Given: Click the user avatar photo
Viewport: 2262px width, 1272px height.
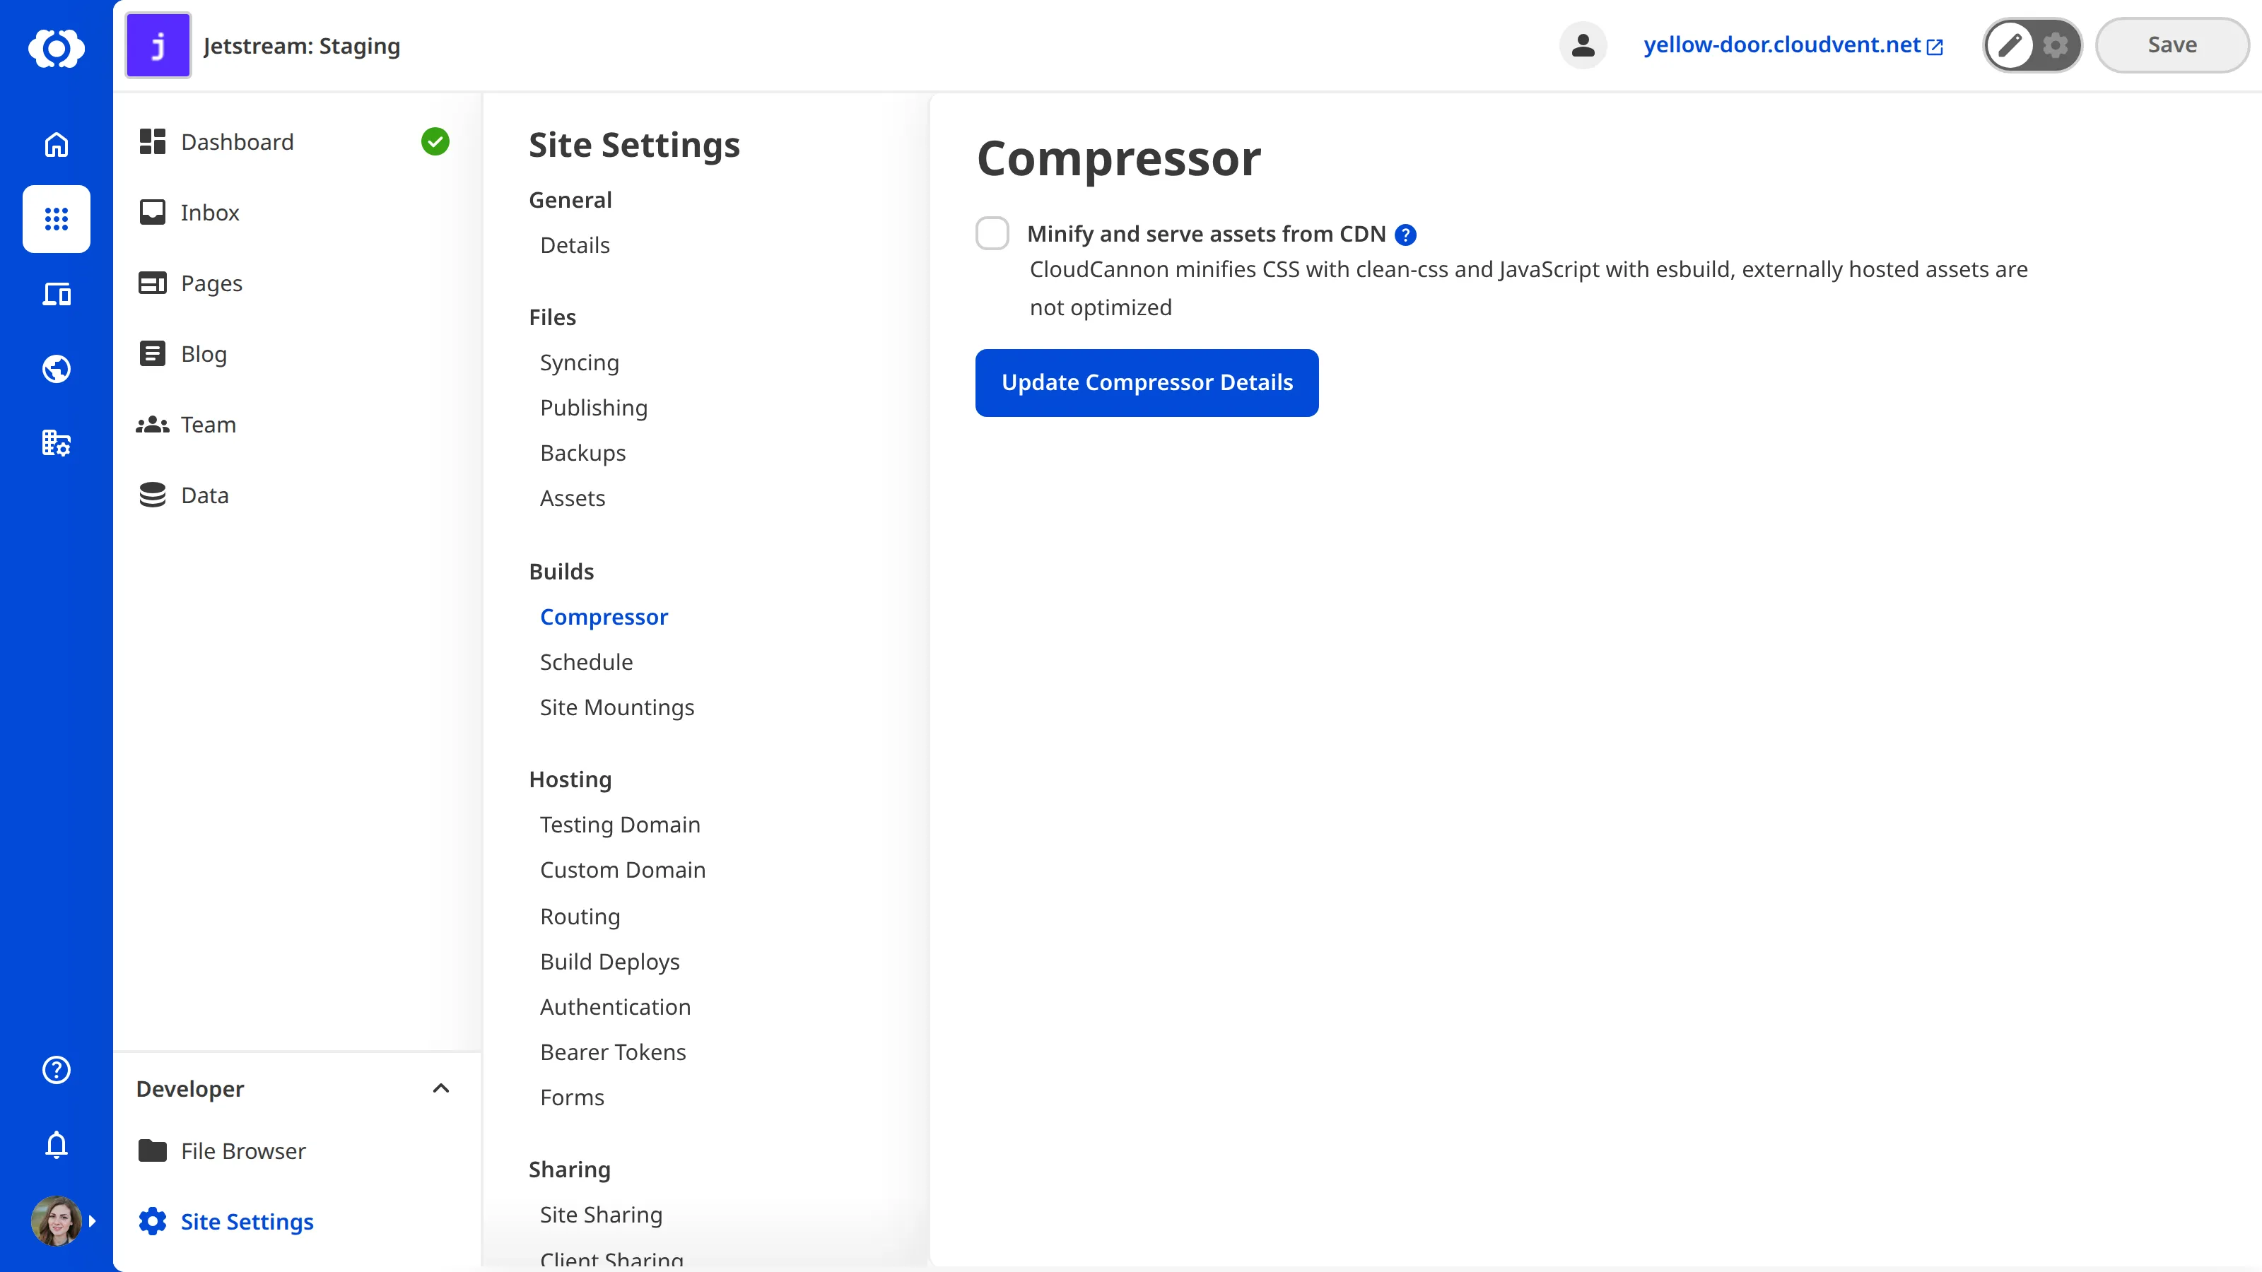Looking at the screenshot, I should 57,1220.
